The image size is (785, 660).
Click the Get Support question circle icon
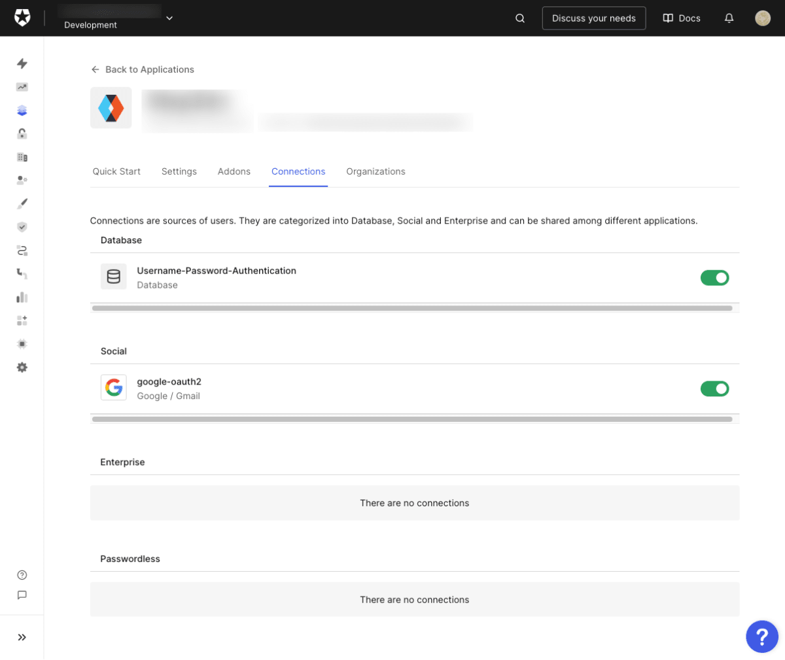pos(22,575)
